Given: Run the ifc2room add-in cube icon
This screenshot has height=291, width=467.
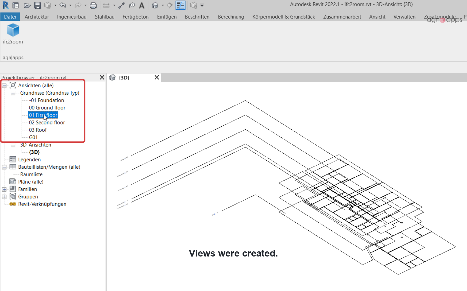Looking at the screenshot, I should [13, 30].
